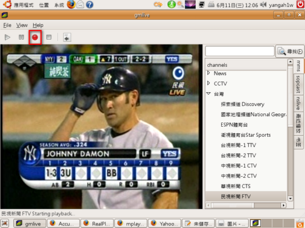Switch to the 最近播放 tab
The image size is (305, 228).
[298, 123]
